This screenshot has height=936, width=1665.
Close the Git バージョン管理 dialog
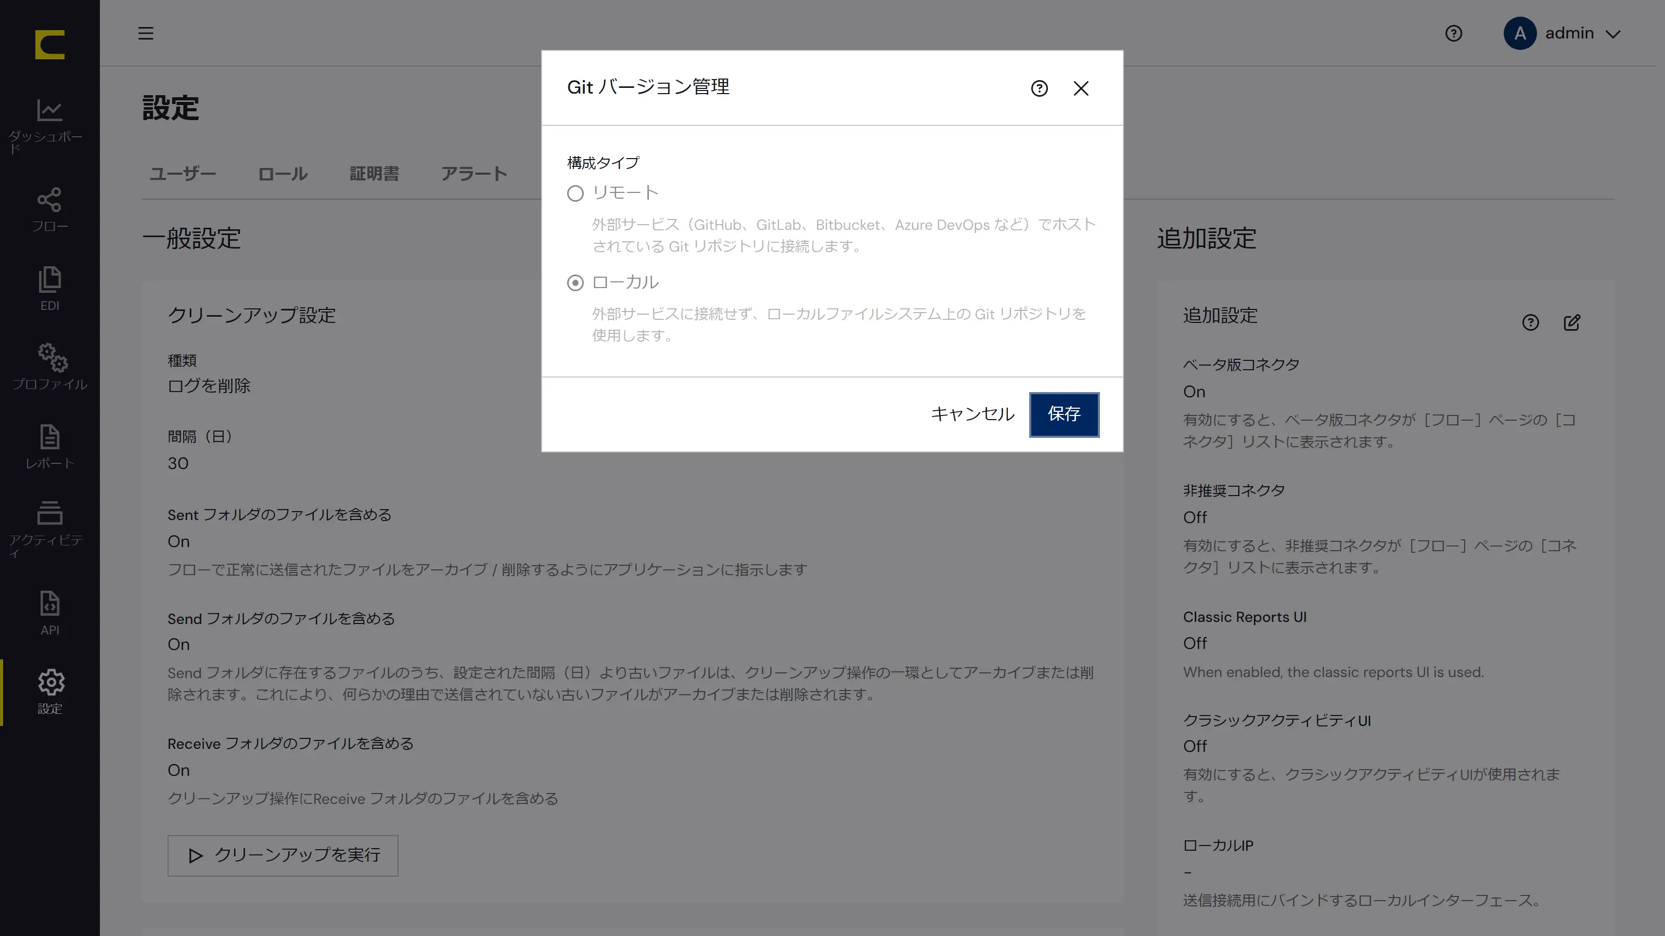pos(1081,88)
